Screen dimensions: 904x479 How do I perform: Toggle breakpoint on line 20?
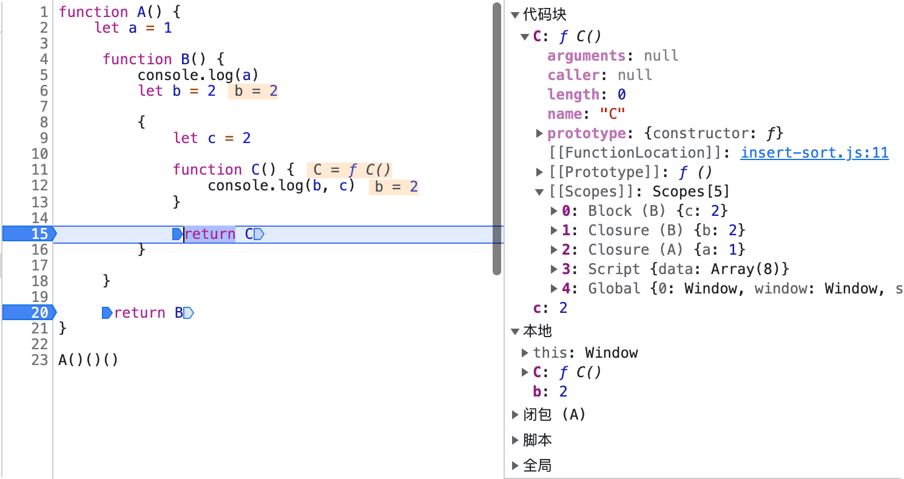pos(29,313)
